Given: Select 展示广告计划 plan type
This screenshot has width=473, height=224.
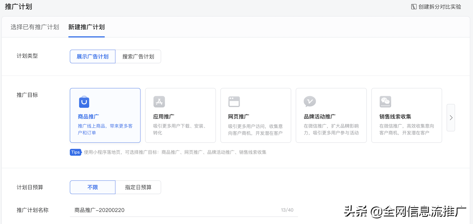Looking at the screenshot, I should click(93, 57).
